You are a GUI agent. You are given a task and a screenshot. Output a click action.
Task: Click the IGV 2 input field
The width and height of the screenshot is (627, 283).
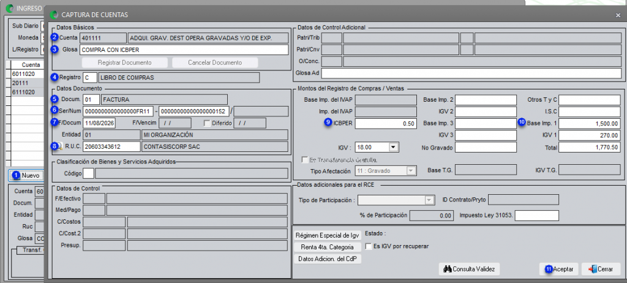(x=486, y=111)
